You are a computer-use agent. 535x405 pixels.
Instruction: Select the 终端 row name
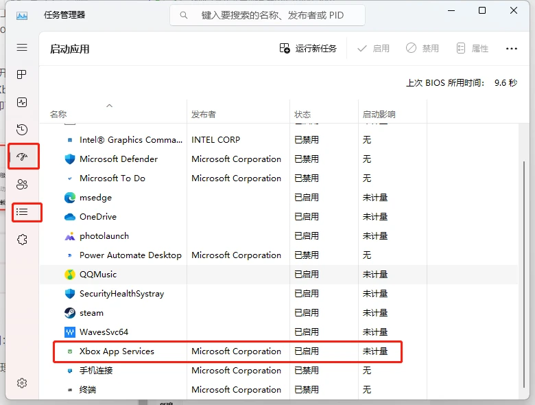coord(88,390)
